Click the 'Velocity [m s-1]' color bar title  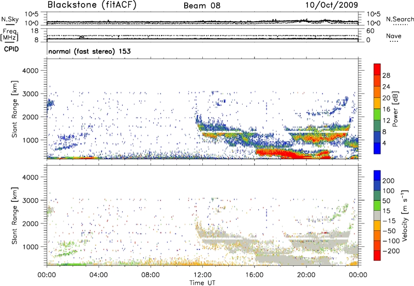click(405, 215)
